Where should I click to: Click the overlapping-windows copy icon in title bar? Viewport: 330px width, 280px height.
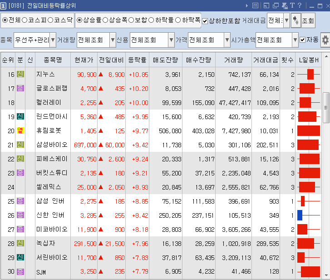coord(276,6)
